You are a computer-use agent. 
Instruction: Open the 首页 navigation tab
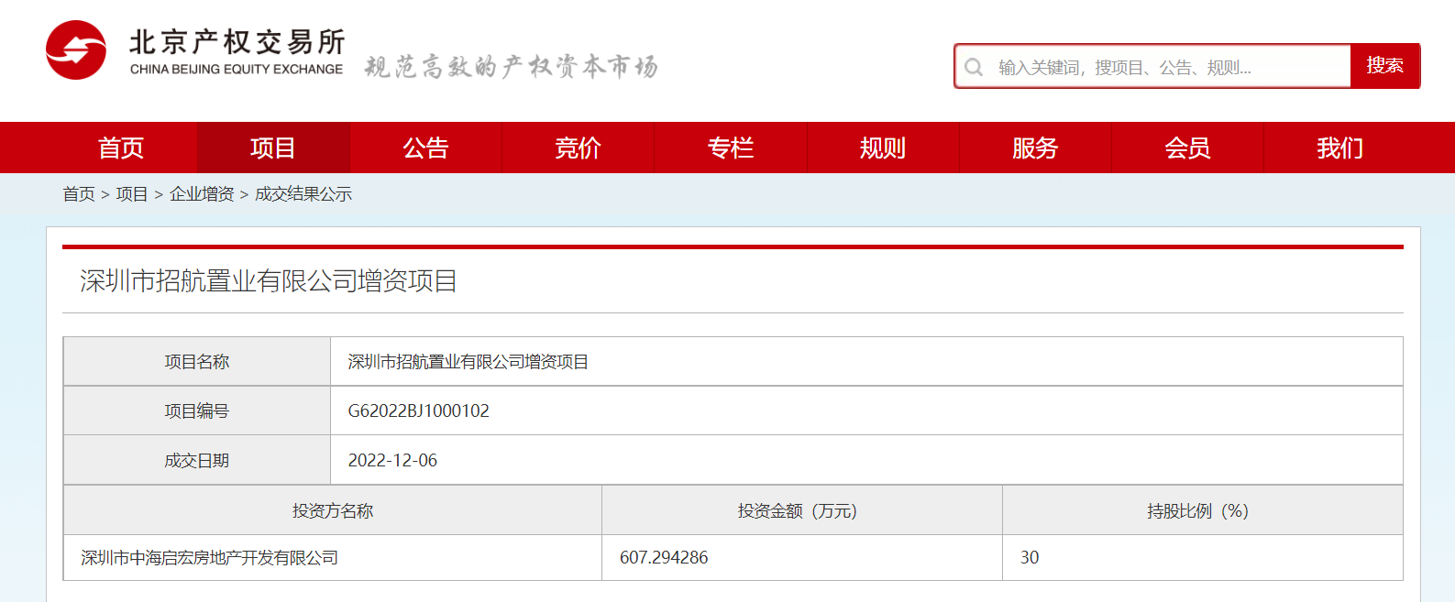click(x=121, y=148)
